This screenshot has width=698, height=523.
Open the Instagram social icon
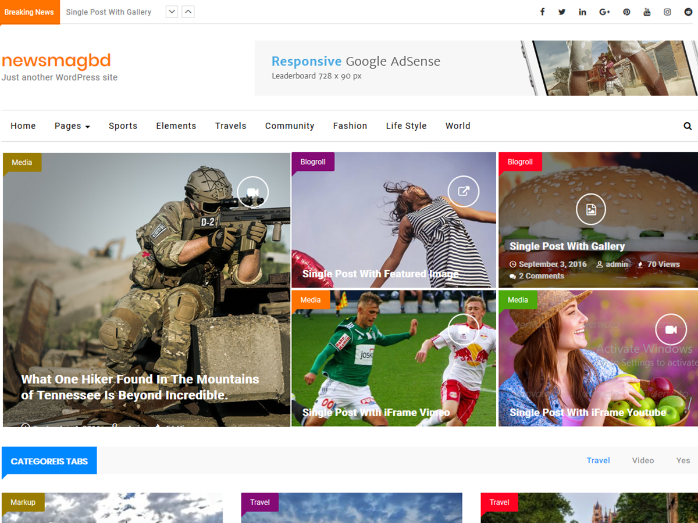(668, 12)
